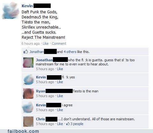Click Comment under the main post
The height and width of the screenshot is (133, 153).
[59, 43]
